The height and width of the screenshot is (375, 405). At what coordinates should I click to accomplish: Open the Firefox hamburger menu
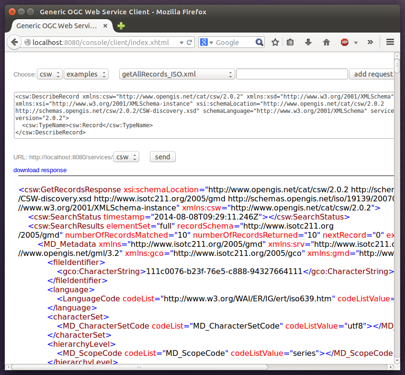390,42
